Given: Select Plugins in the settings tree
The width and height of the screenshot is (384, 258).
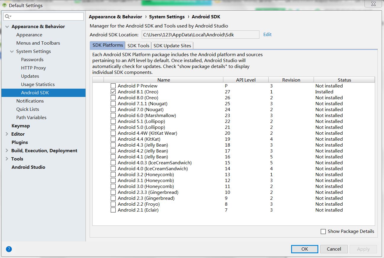Looking at the screenshot, I should point(20,142).
